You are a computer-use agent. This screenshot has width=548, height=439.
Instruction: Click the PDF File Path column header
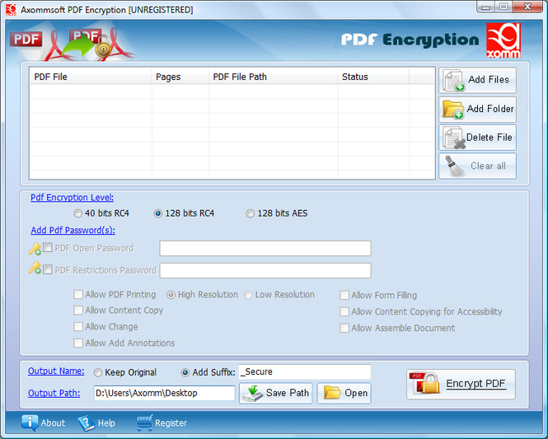point(274,77)
